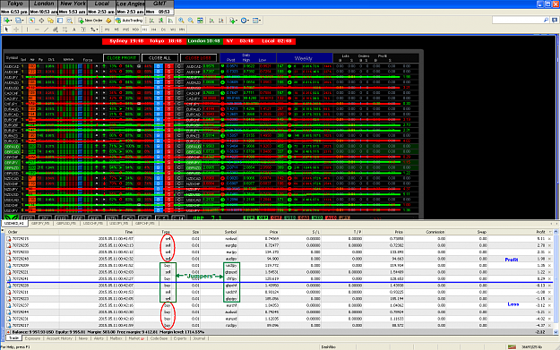Tile the chart windows icon

(200, 21)
